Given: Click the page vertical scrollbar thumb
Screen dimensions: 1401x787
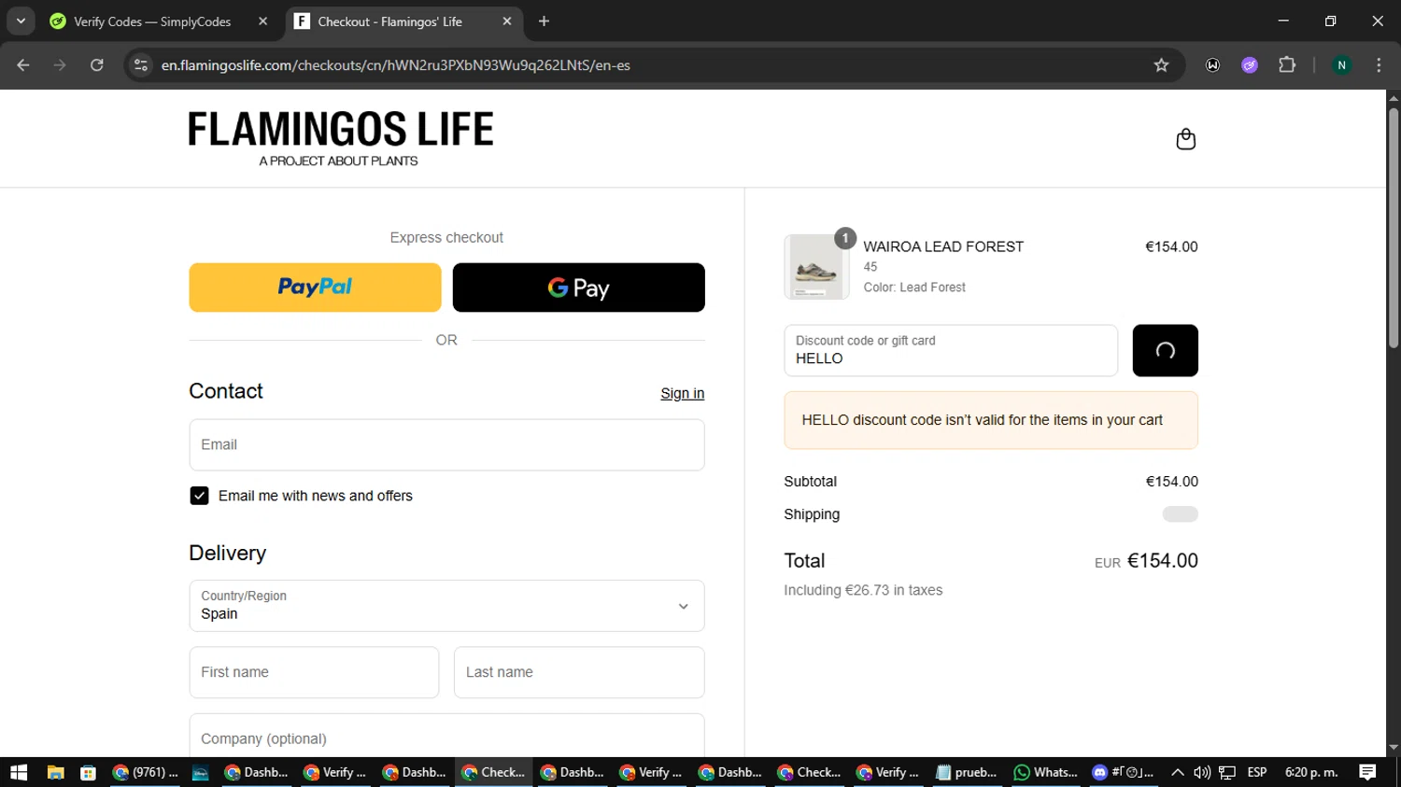Looking at the screenshot, I should pos(1394,228).
